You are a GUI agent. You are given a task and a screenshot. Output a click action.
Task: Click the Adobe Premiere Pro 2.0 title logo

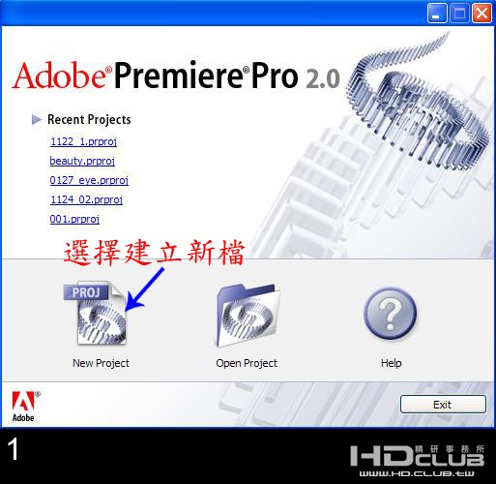coord(176,76)
